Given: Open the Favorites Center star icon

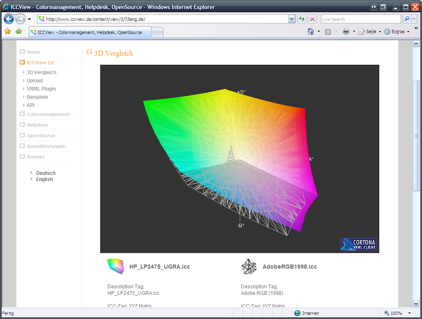Looking at the screenshot, I should [7, 32].
